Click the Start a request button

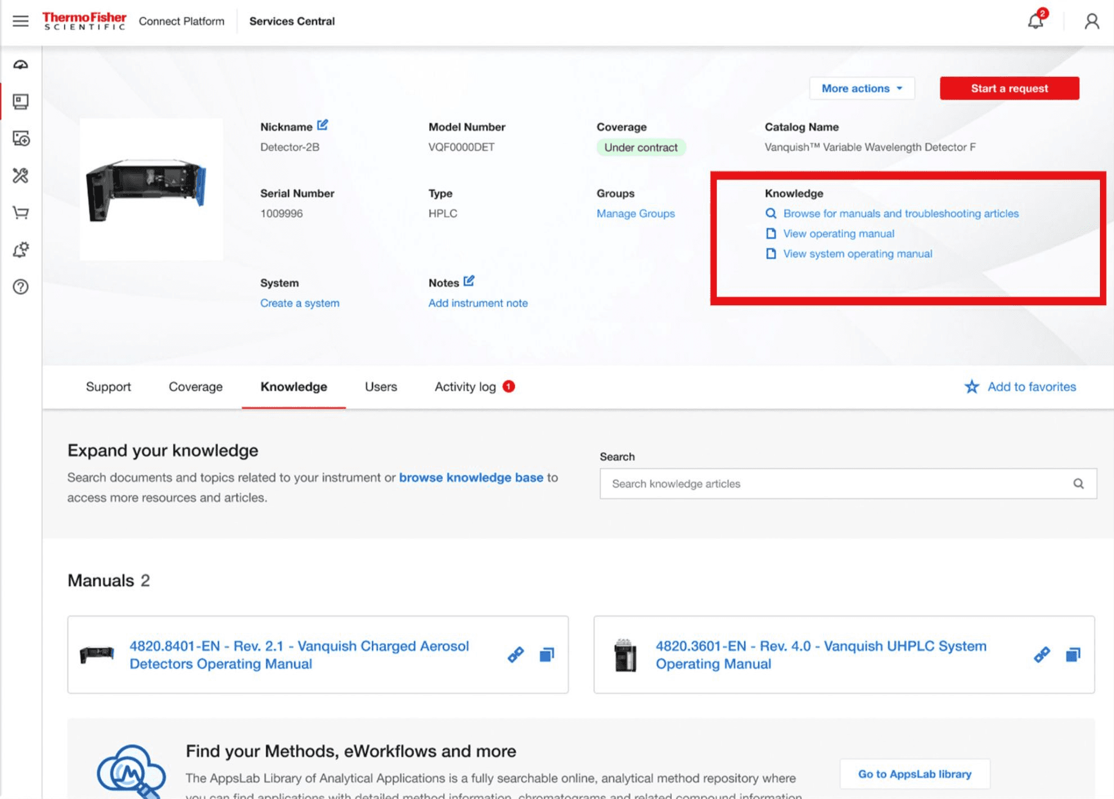1009,88
